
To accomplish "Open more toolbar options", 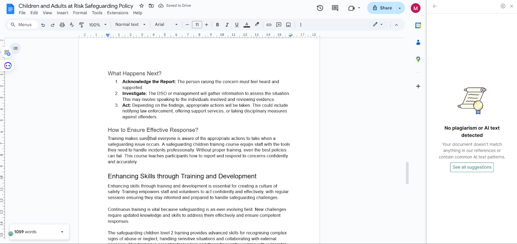I will [301, 25].
